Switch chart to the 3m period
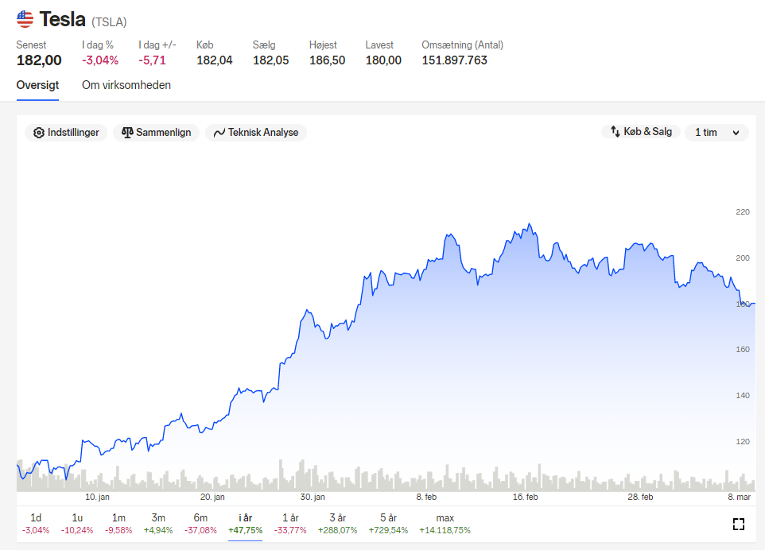Screen dimensions: 765x550 click(x=158, y=524)
